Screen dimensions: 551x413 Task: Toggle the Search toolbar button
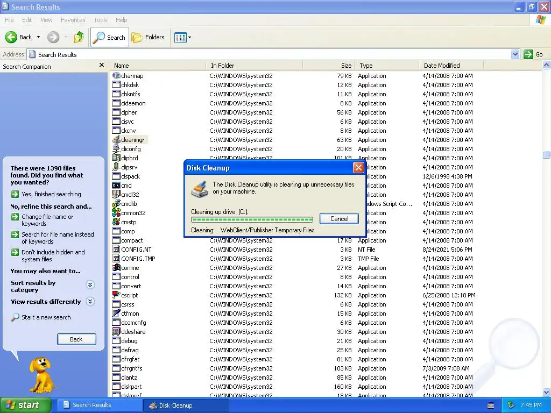110,37
